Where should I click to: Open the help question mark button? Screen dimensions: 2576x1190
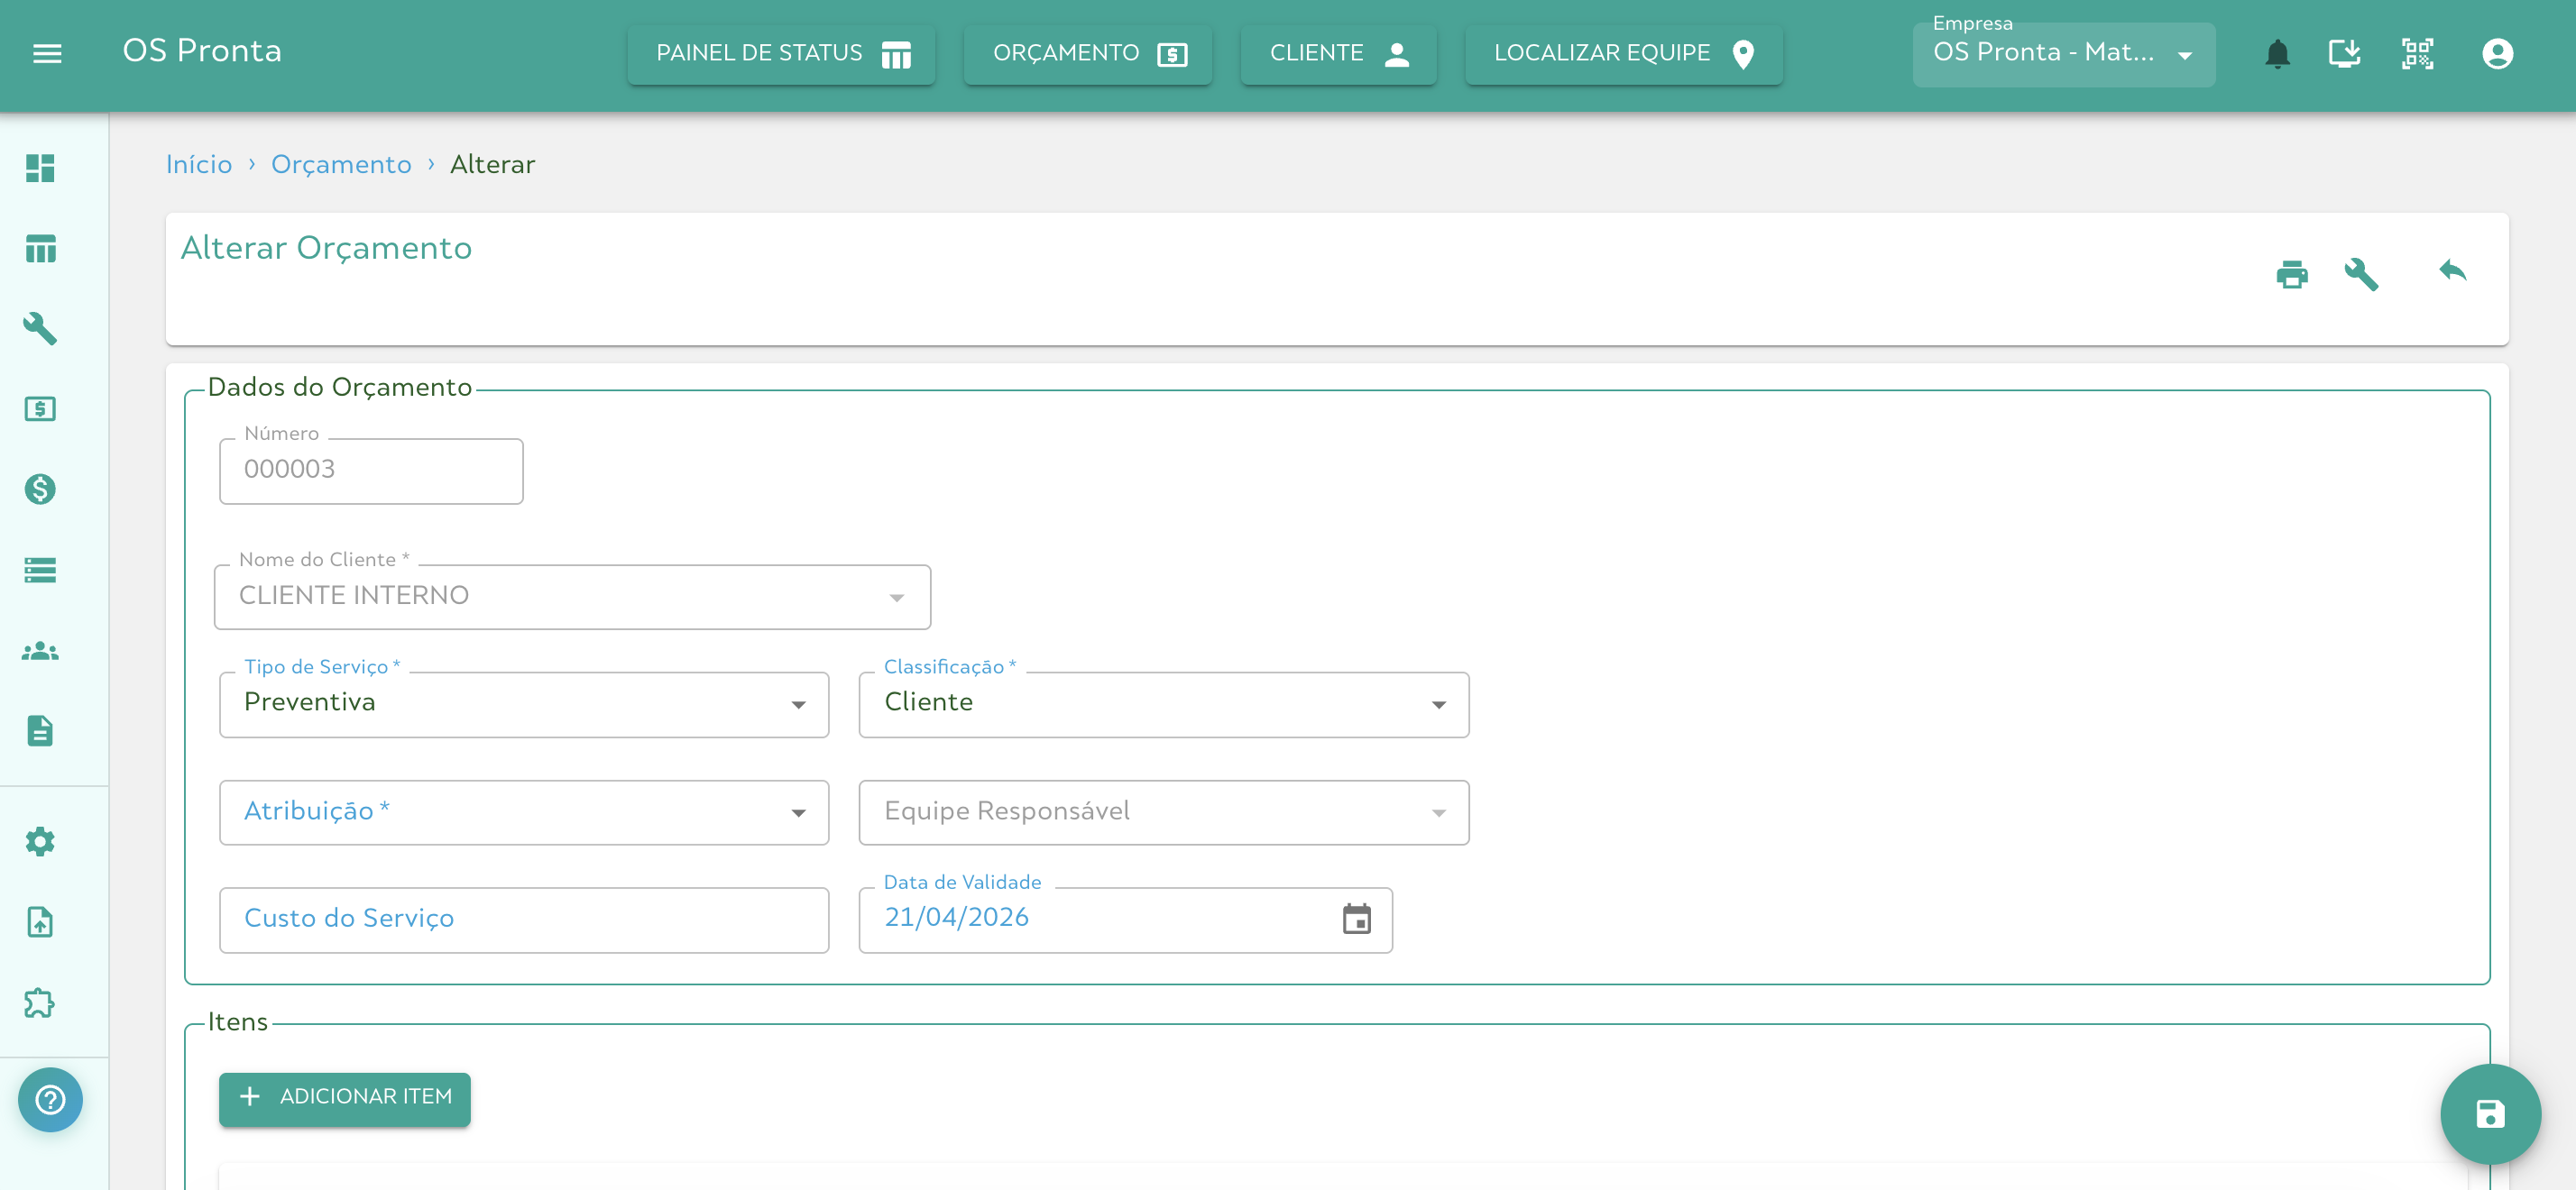pos(50,1099)
